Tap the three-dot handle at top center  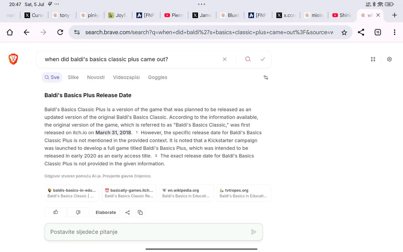click(x=201, y=4)
